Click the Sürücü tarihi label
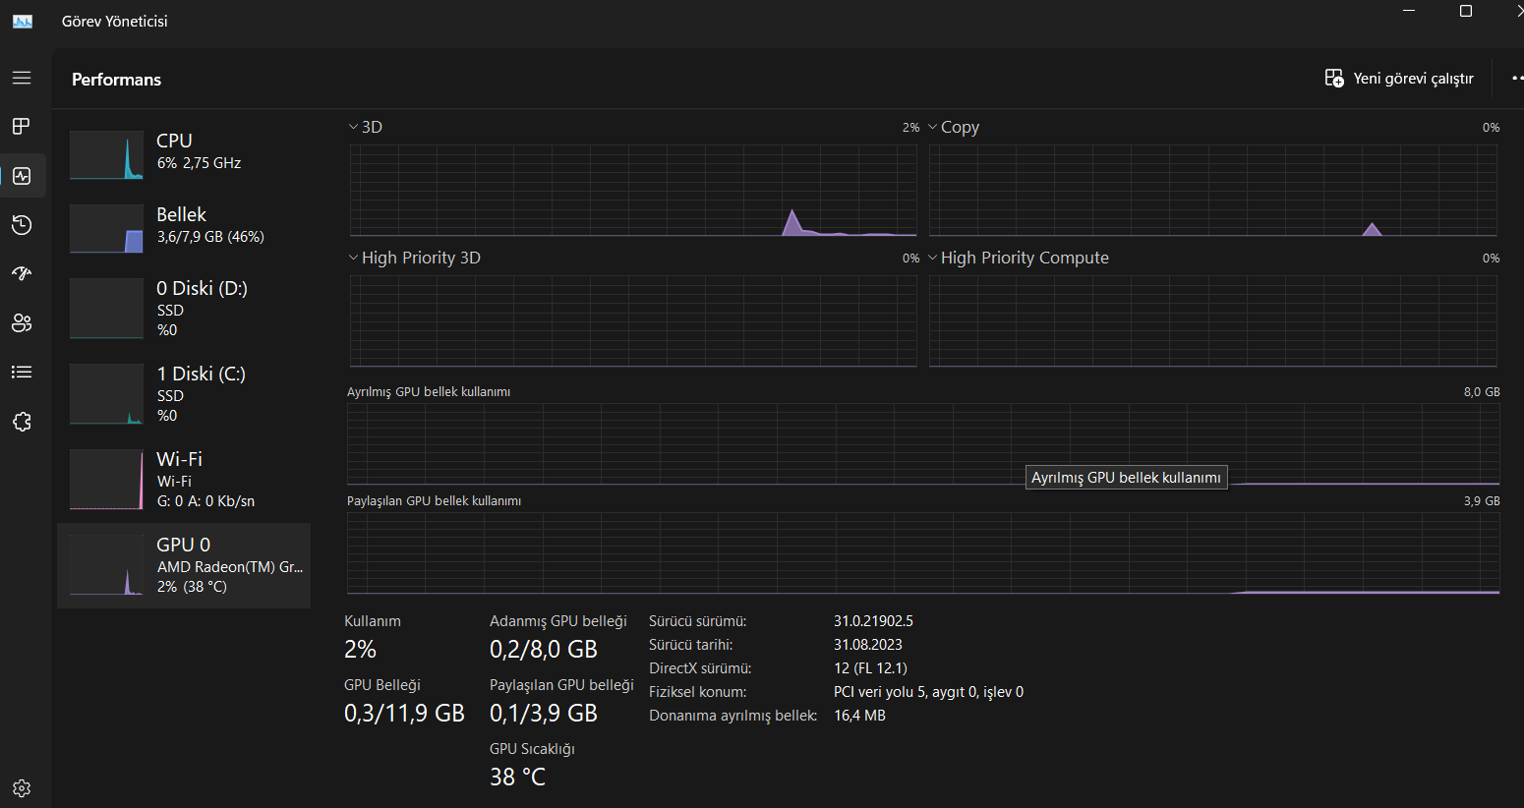 click(691, 645)
